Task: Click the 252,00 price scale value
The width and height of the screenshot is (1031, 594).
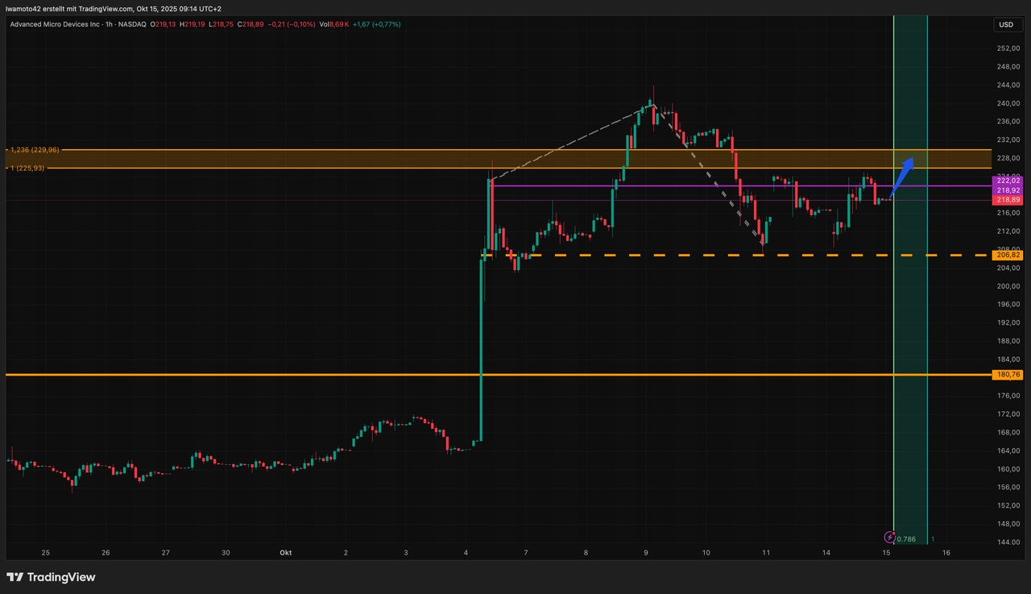Action: click(1008, 48)
